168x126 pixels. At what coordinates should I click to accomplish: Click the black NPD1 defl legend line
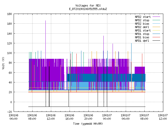click(x=156, y=41)
